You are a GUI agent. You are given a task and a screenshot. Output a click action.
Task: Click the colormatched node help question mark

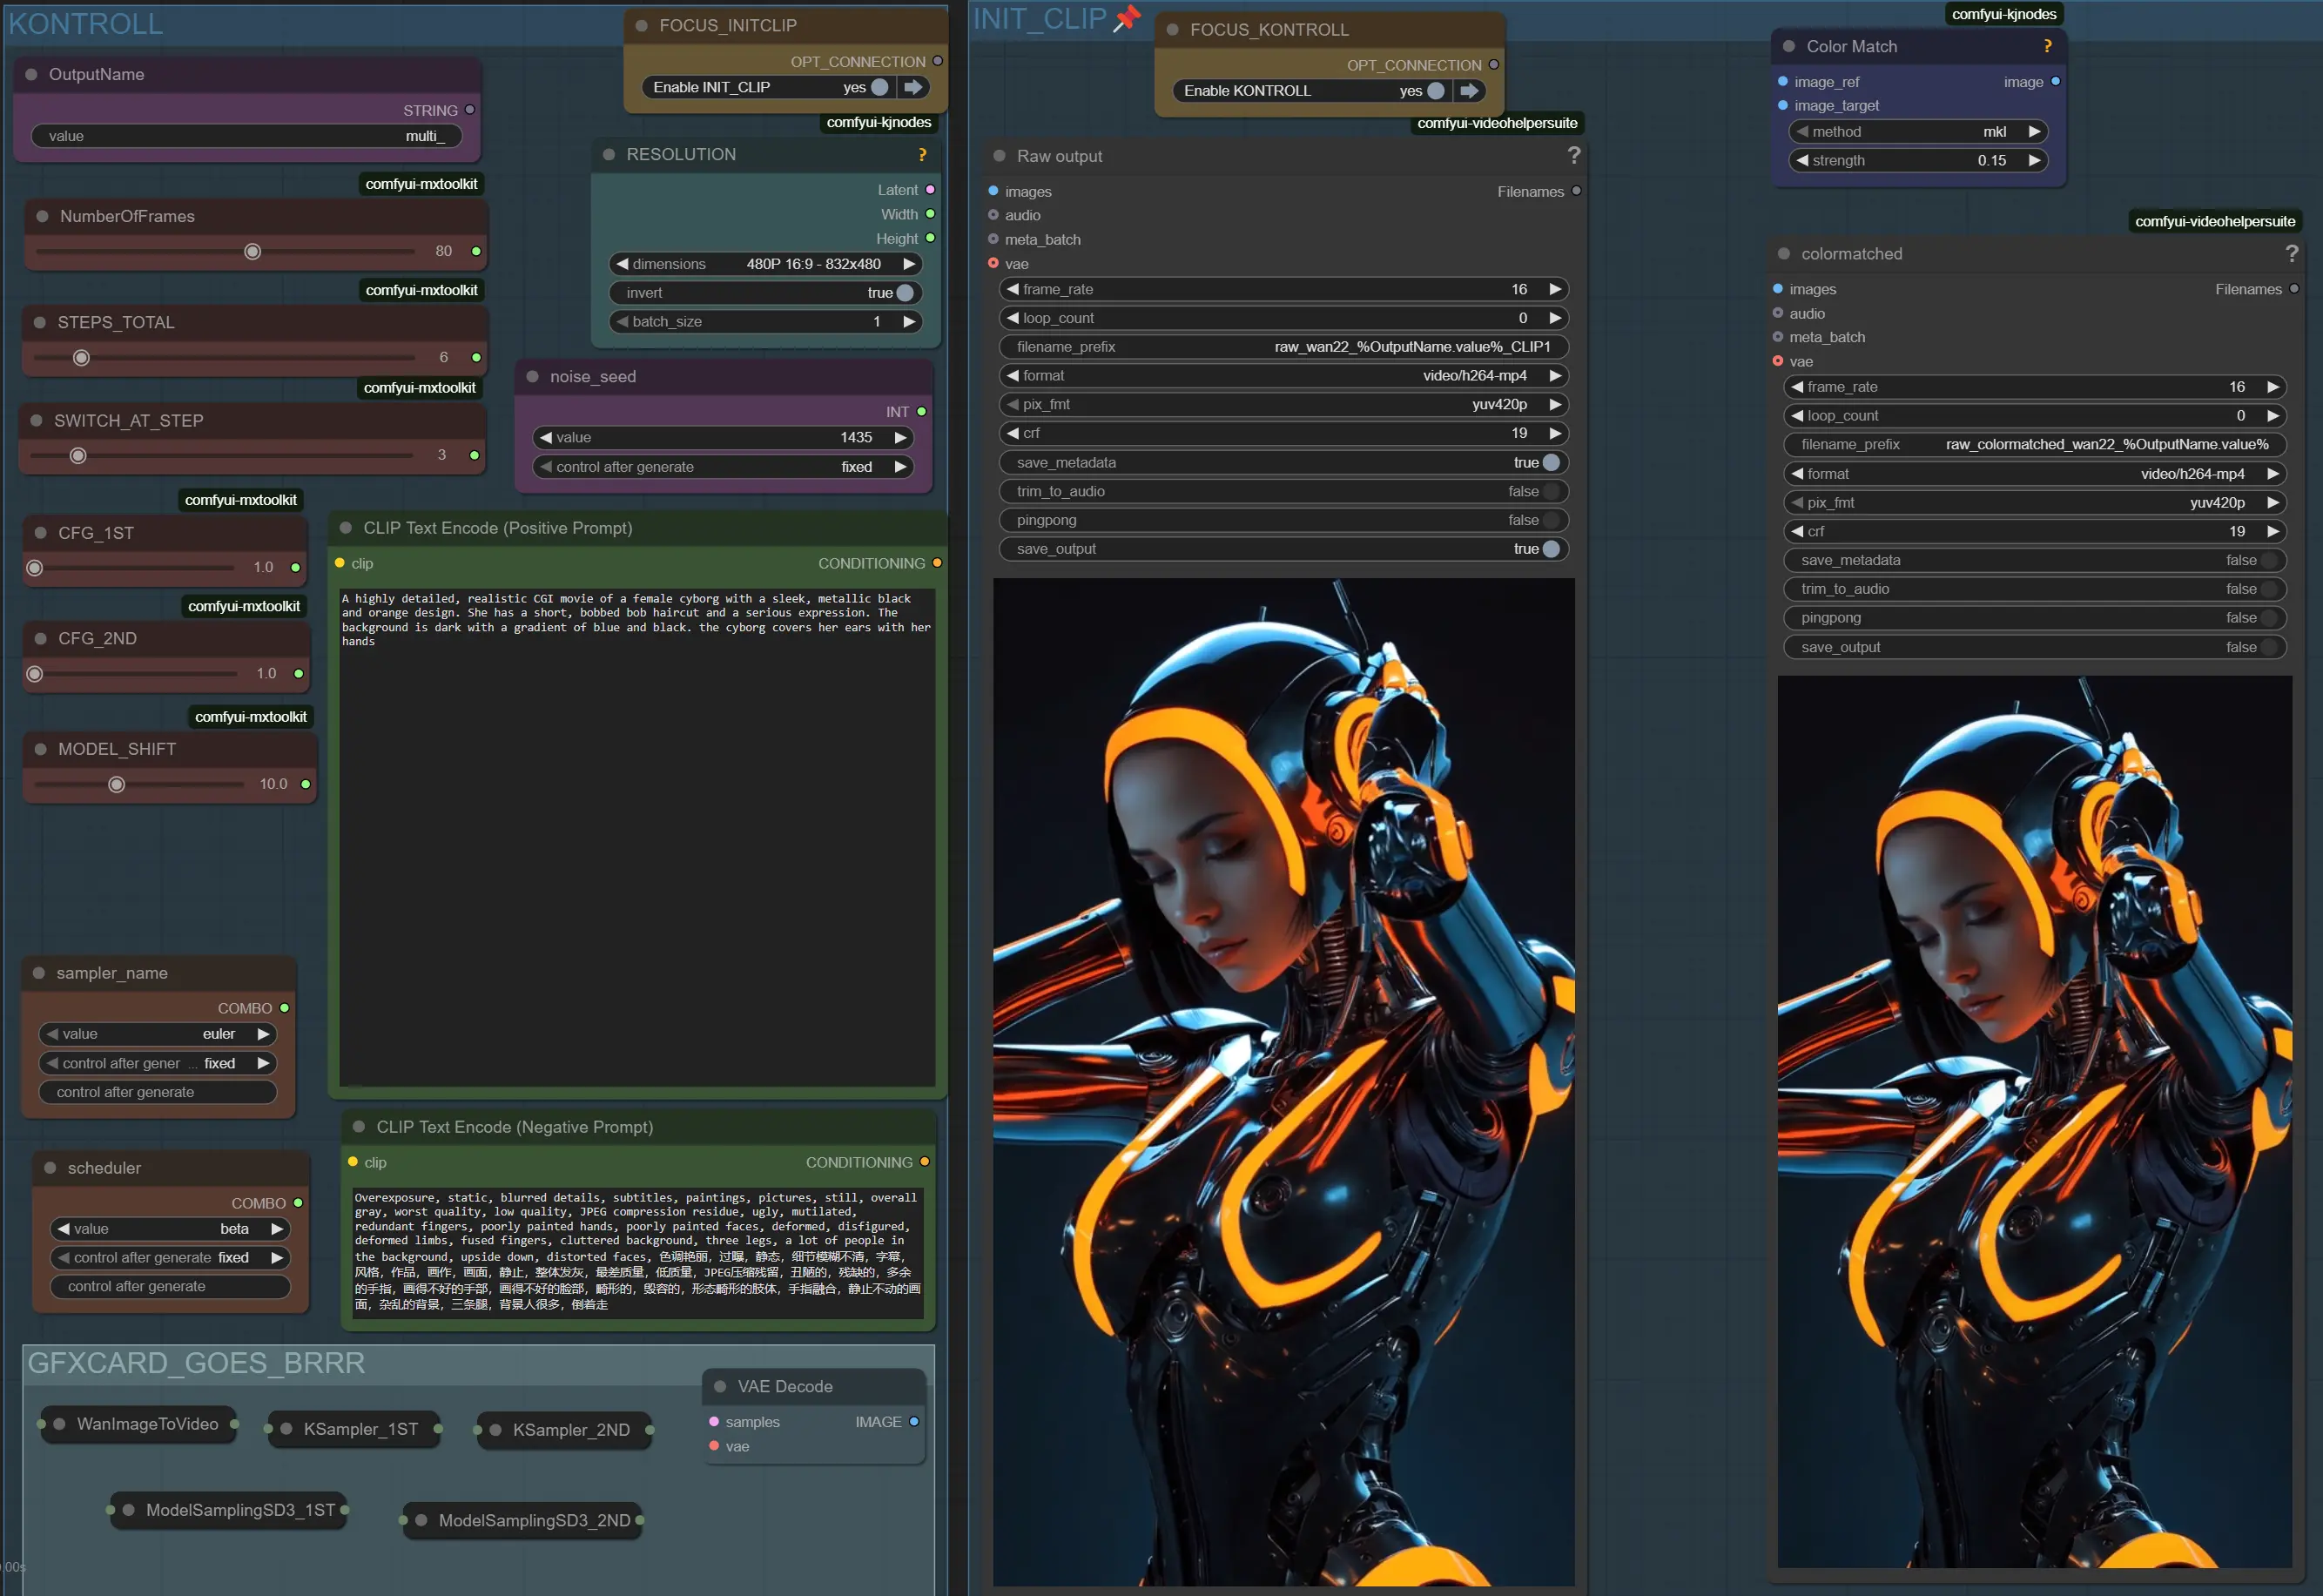2291,254
